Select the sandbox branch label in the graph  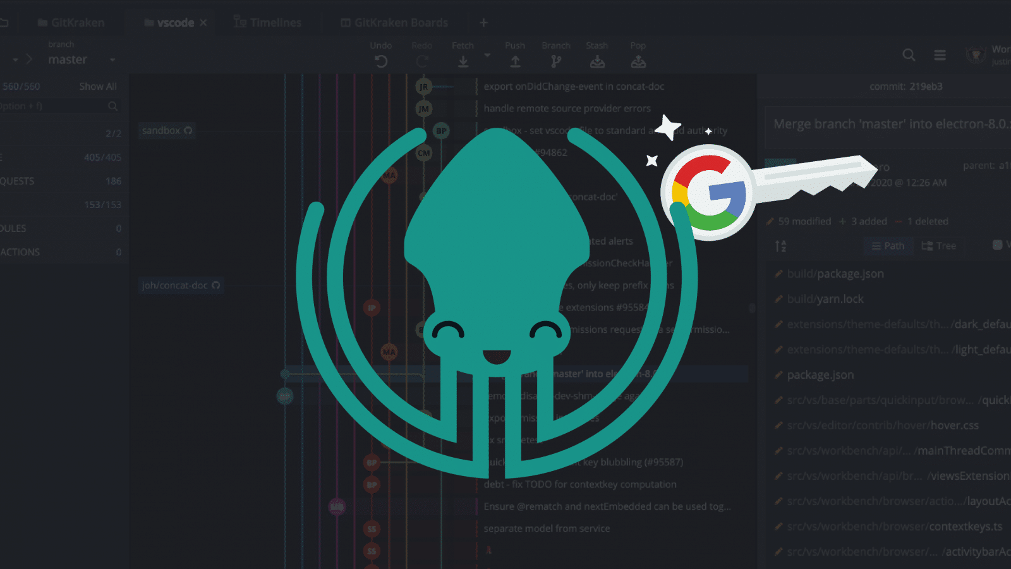point(167,130)
